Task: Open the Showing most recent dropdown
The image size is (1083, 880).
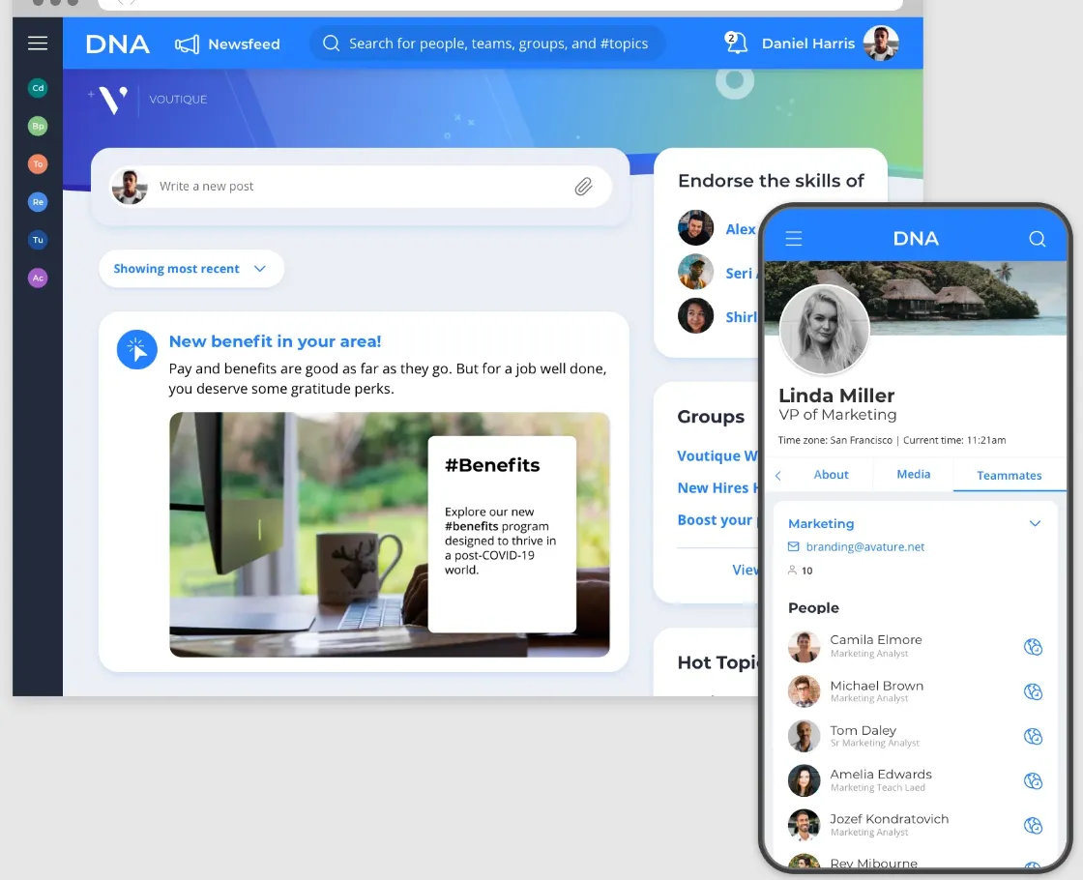Action: point(191,269)
